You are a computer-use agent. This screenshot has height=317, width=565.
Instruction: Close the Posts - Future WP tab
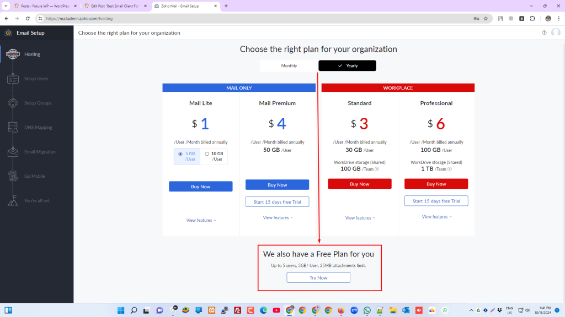coord(75,6)
